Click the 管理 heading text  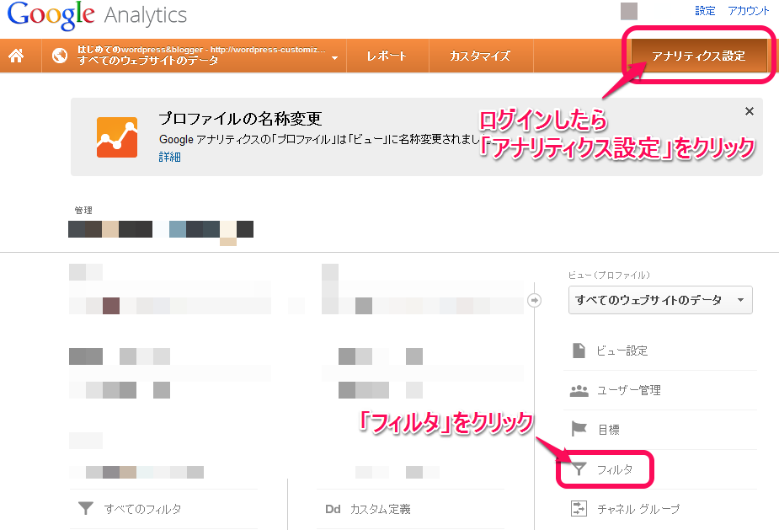(83, 211)
